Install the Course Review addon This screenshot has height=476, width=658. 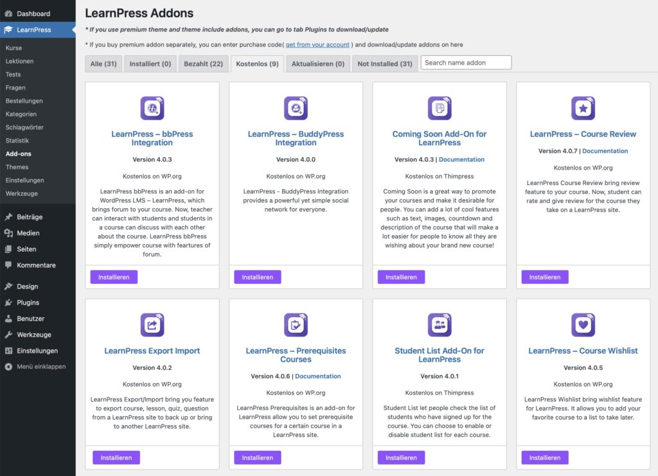point(545,278)
